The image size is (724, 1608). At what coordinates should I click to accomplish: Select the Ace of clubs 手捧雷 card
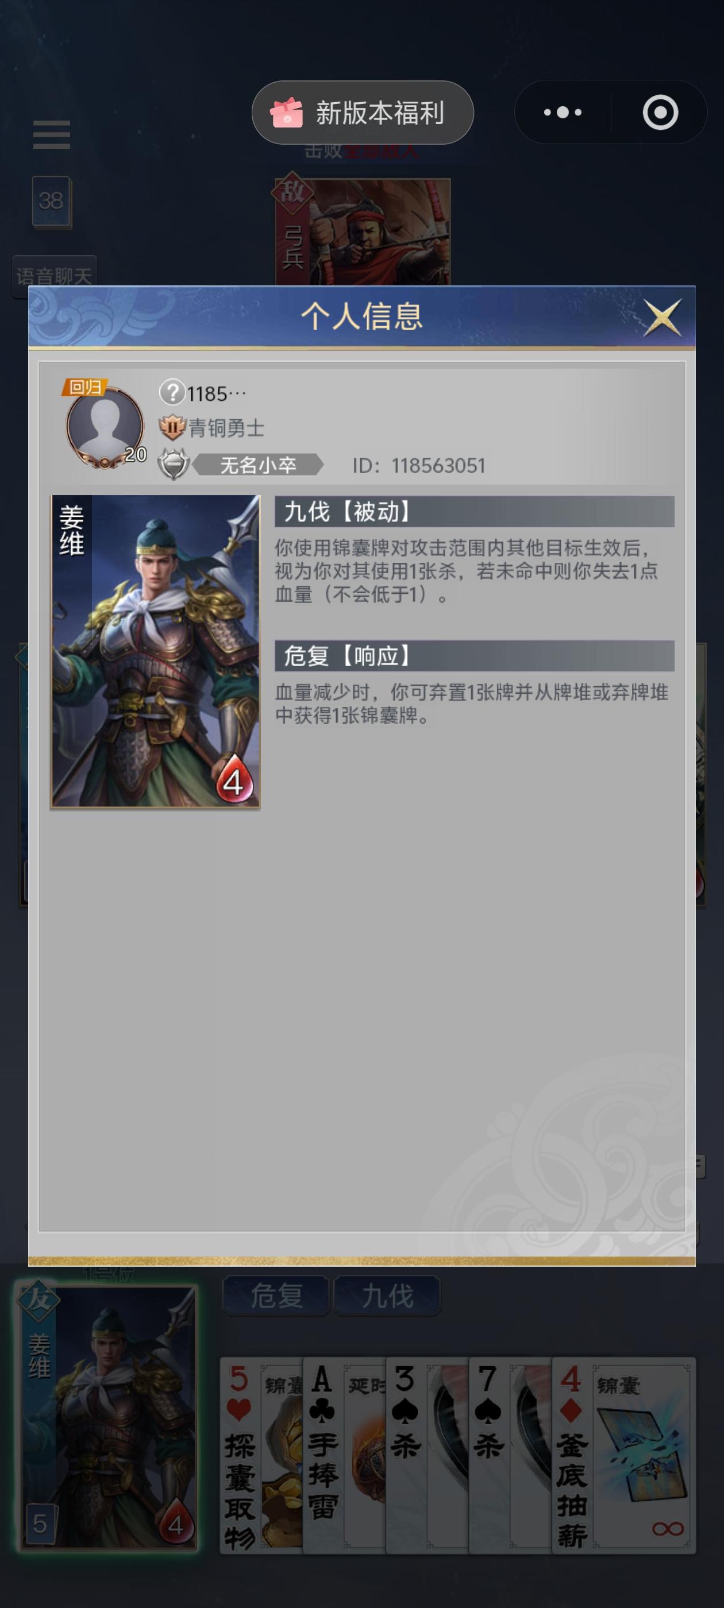(x=344, y=1455)
